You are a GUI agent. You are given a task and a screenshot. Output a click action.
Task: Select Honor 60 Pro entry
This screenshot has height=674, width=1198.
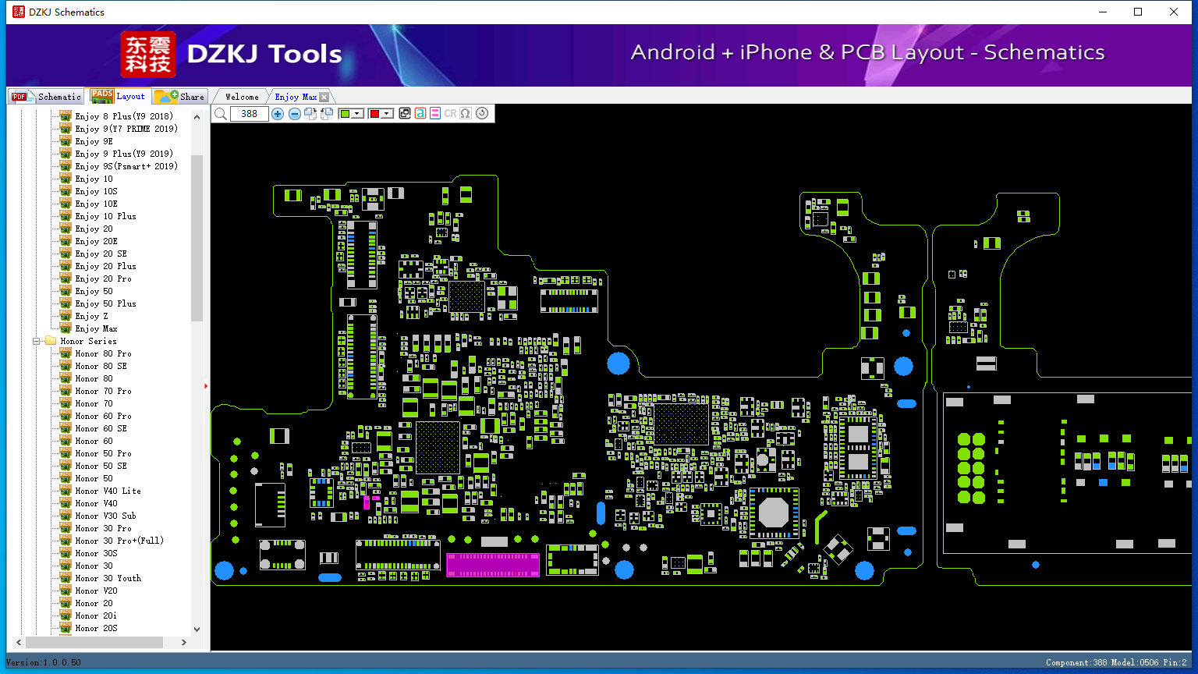[103, 416]
